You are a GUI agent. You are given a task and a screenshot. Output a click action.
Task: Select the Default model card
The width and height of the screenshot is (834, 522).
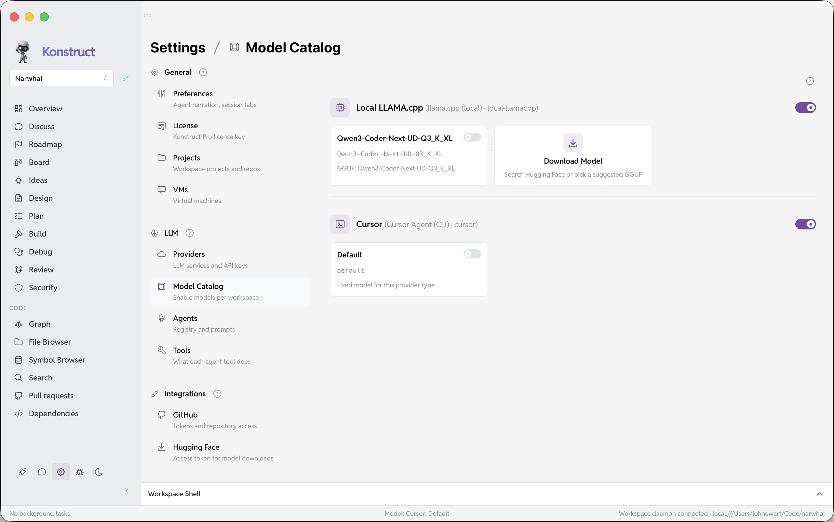pyautogui.click(x=409, y=269)
